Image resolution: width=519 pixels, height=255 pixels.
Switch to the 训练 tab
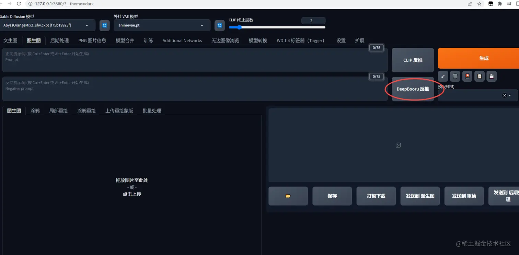point(148,40)
